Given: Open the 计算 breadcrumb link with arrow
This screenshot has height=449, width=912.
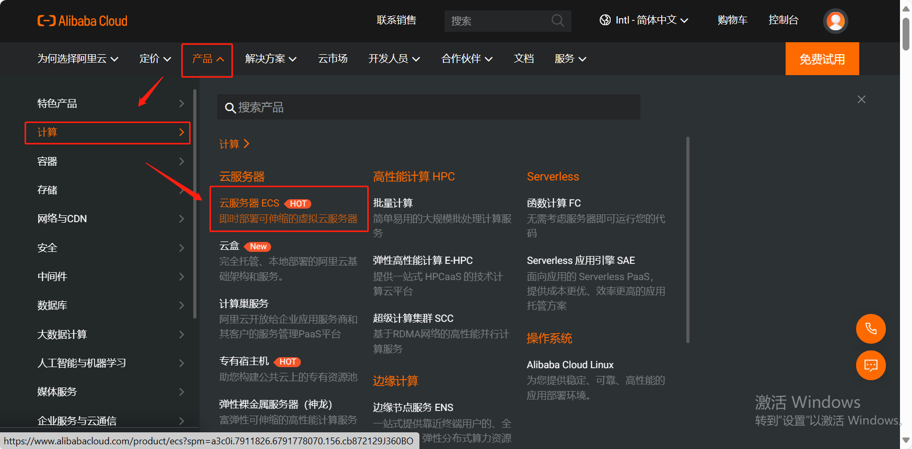Looking at the screenshot, I should 235,144.
